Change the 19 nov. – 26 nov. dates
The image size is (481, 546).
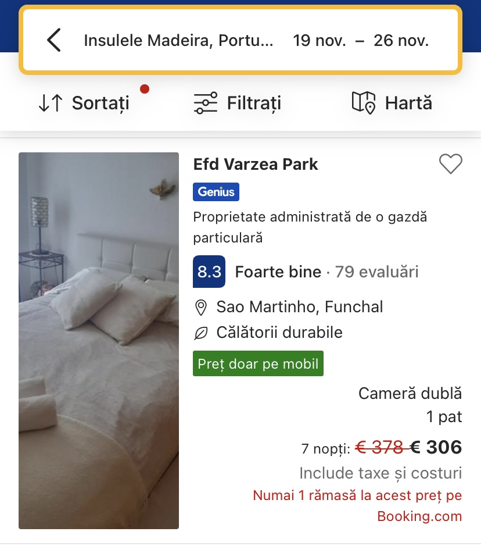(361, 40)
